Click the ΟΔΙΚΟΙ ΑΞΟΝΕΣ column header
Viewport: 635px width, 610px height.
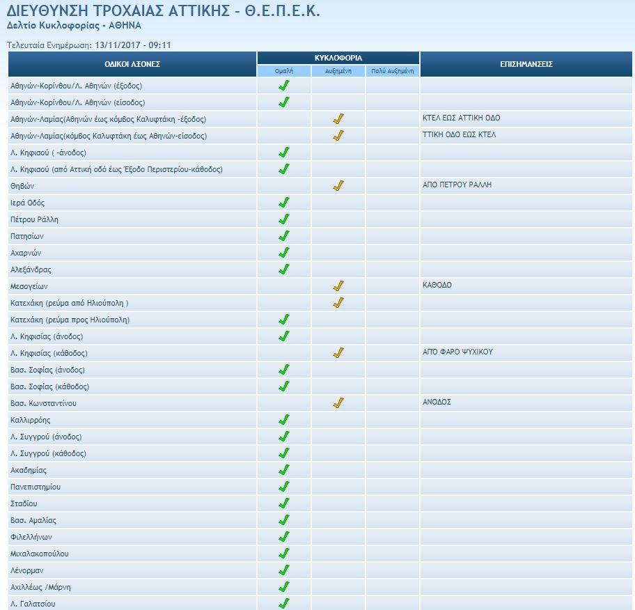tap(132, 64)
